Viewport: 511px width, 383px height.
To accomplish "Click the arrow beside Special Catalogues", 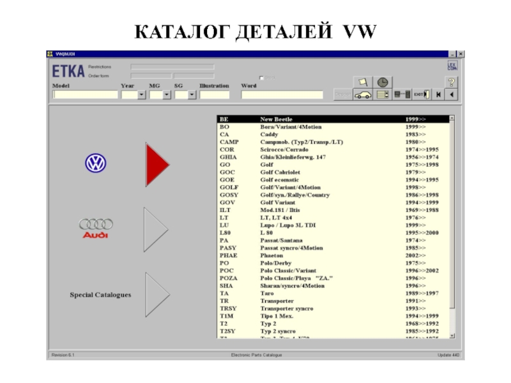I will point(157,295).
